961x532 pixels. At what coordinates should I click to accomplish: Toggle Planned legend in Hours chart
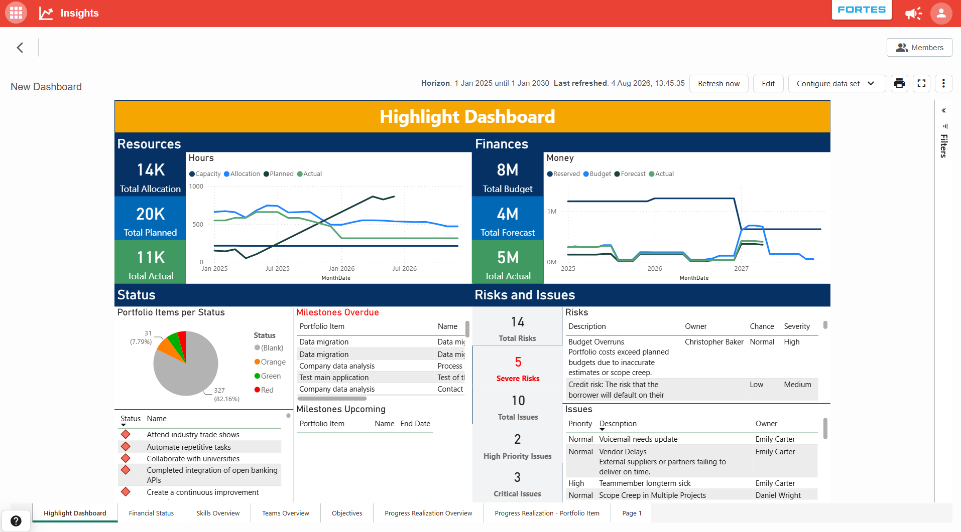pyautogui.click(x=279, y=174)
